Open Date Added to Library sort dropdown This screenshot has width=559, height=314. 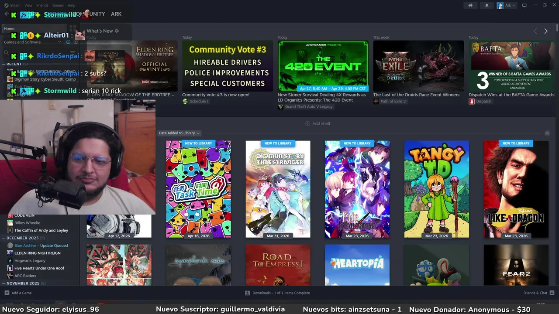pos(179,133)
